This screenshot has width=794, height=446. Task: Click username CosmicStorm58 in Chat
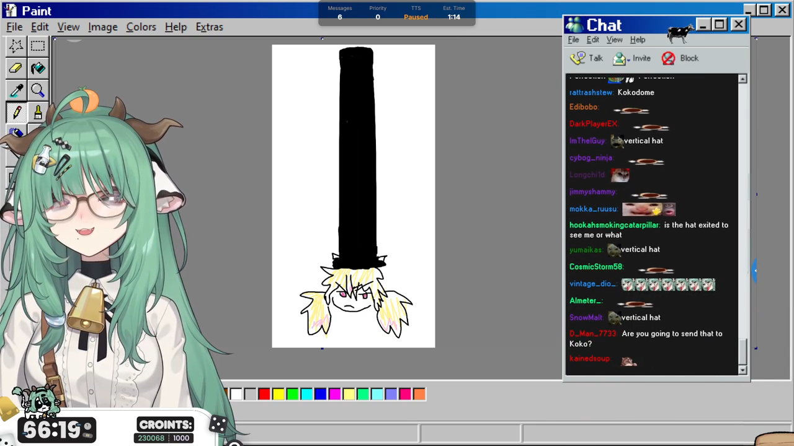tap(596, 267)
